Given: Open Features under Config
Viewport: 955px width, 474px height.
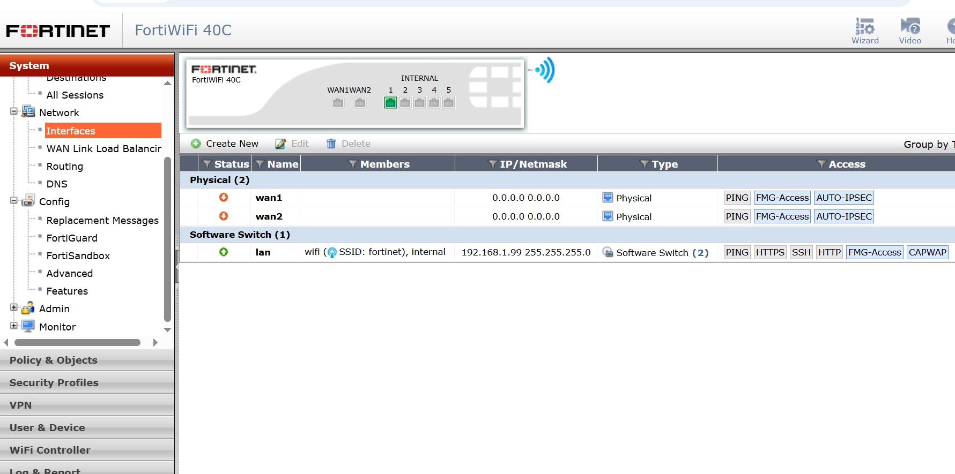Looking at the screenshot, I should (x=67, y=291).
